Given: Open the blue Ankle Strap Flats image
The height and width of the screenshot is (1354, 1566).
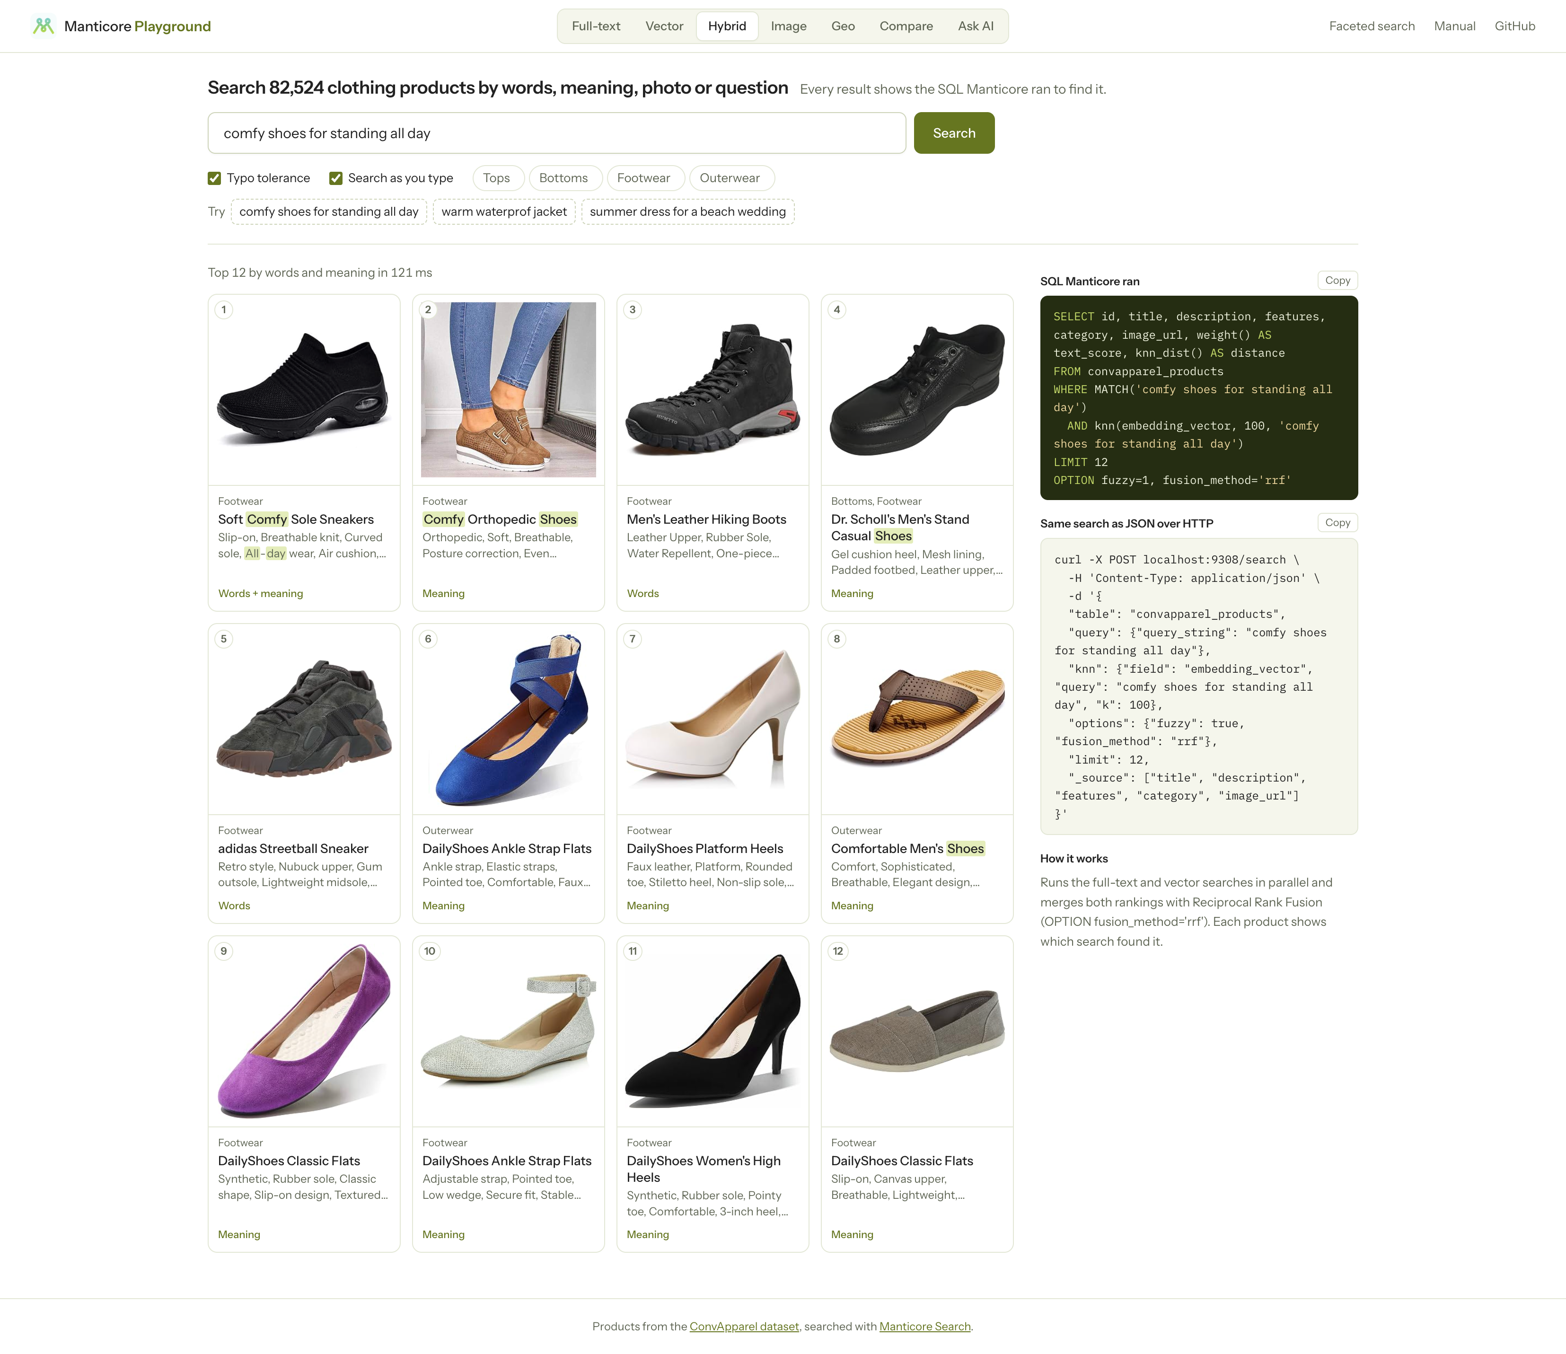Looking at the screenshot, I should point(508,719).
